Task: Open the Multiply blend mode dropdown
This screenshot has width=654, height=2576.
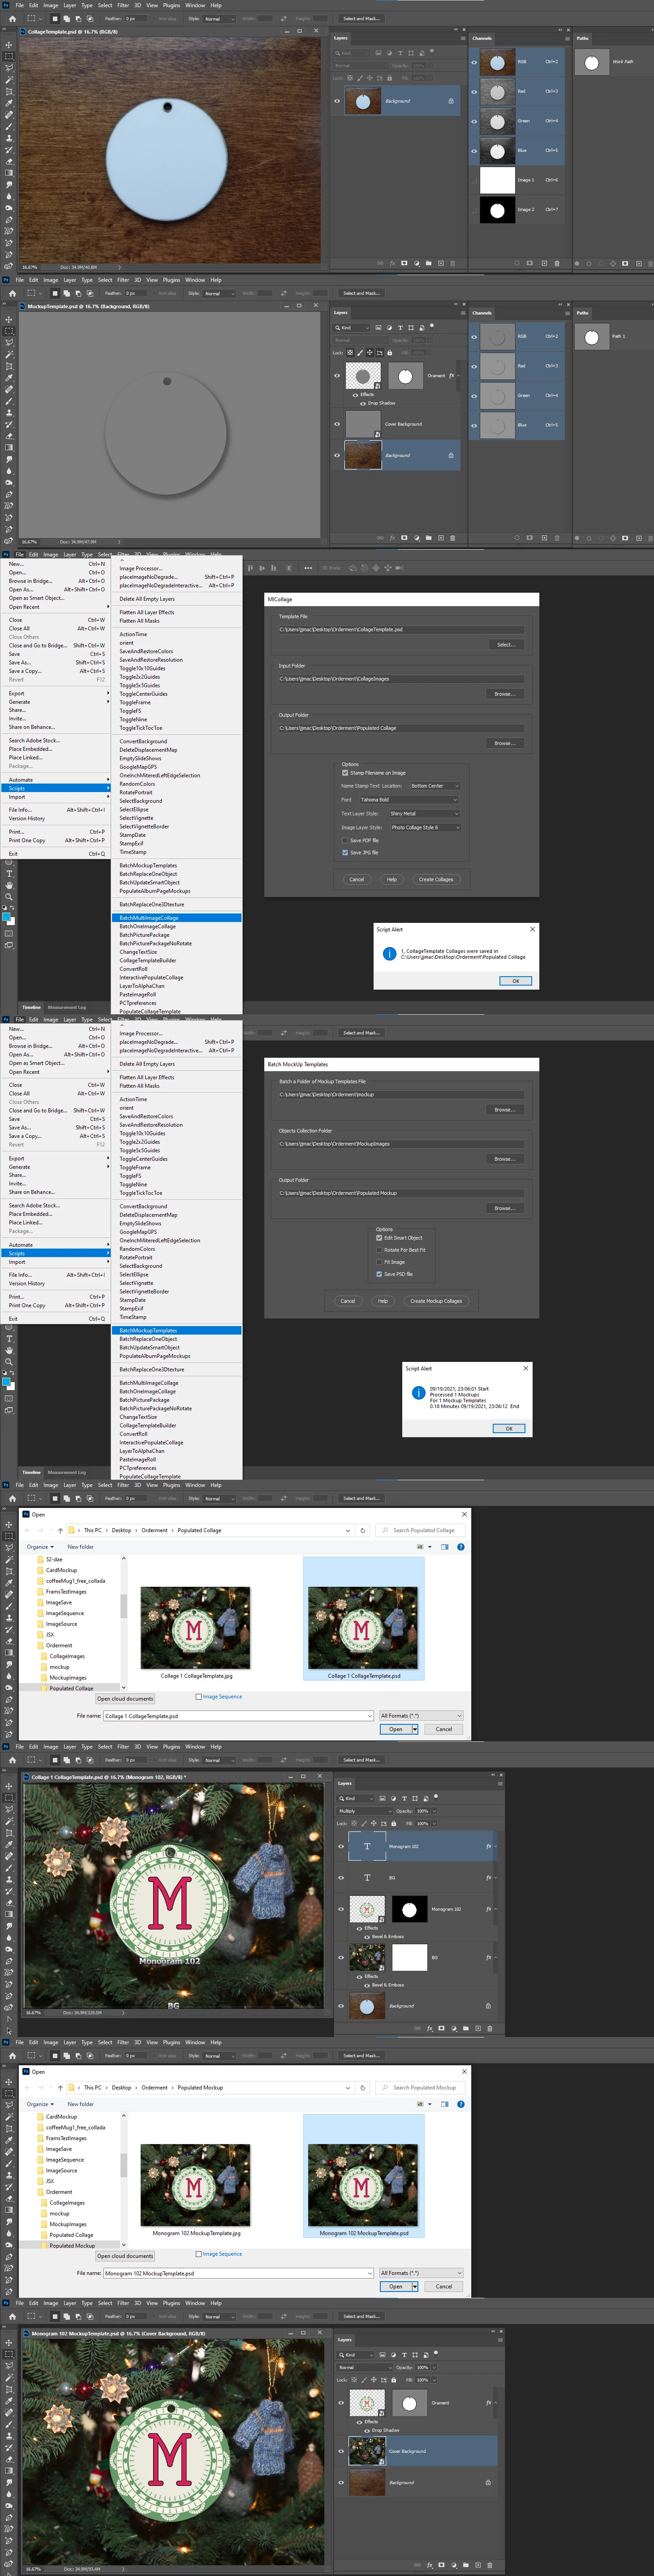Action: pyautogui.click(x=364, y=1811)
